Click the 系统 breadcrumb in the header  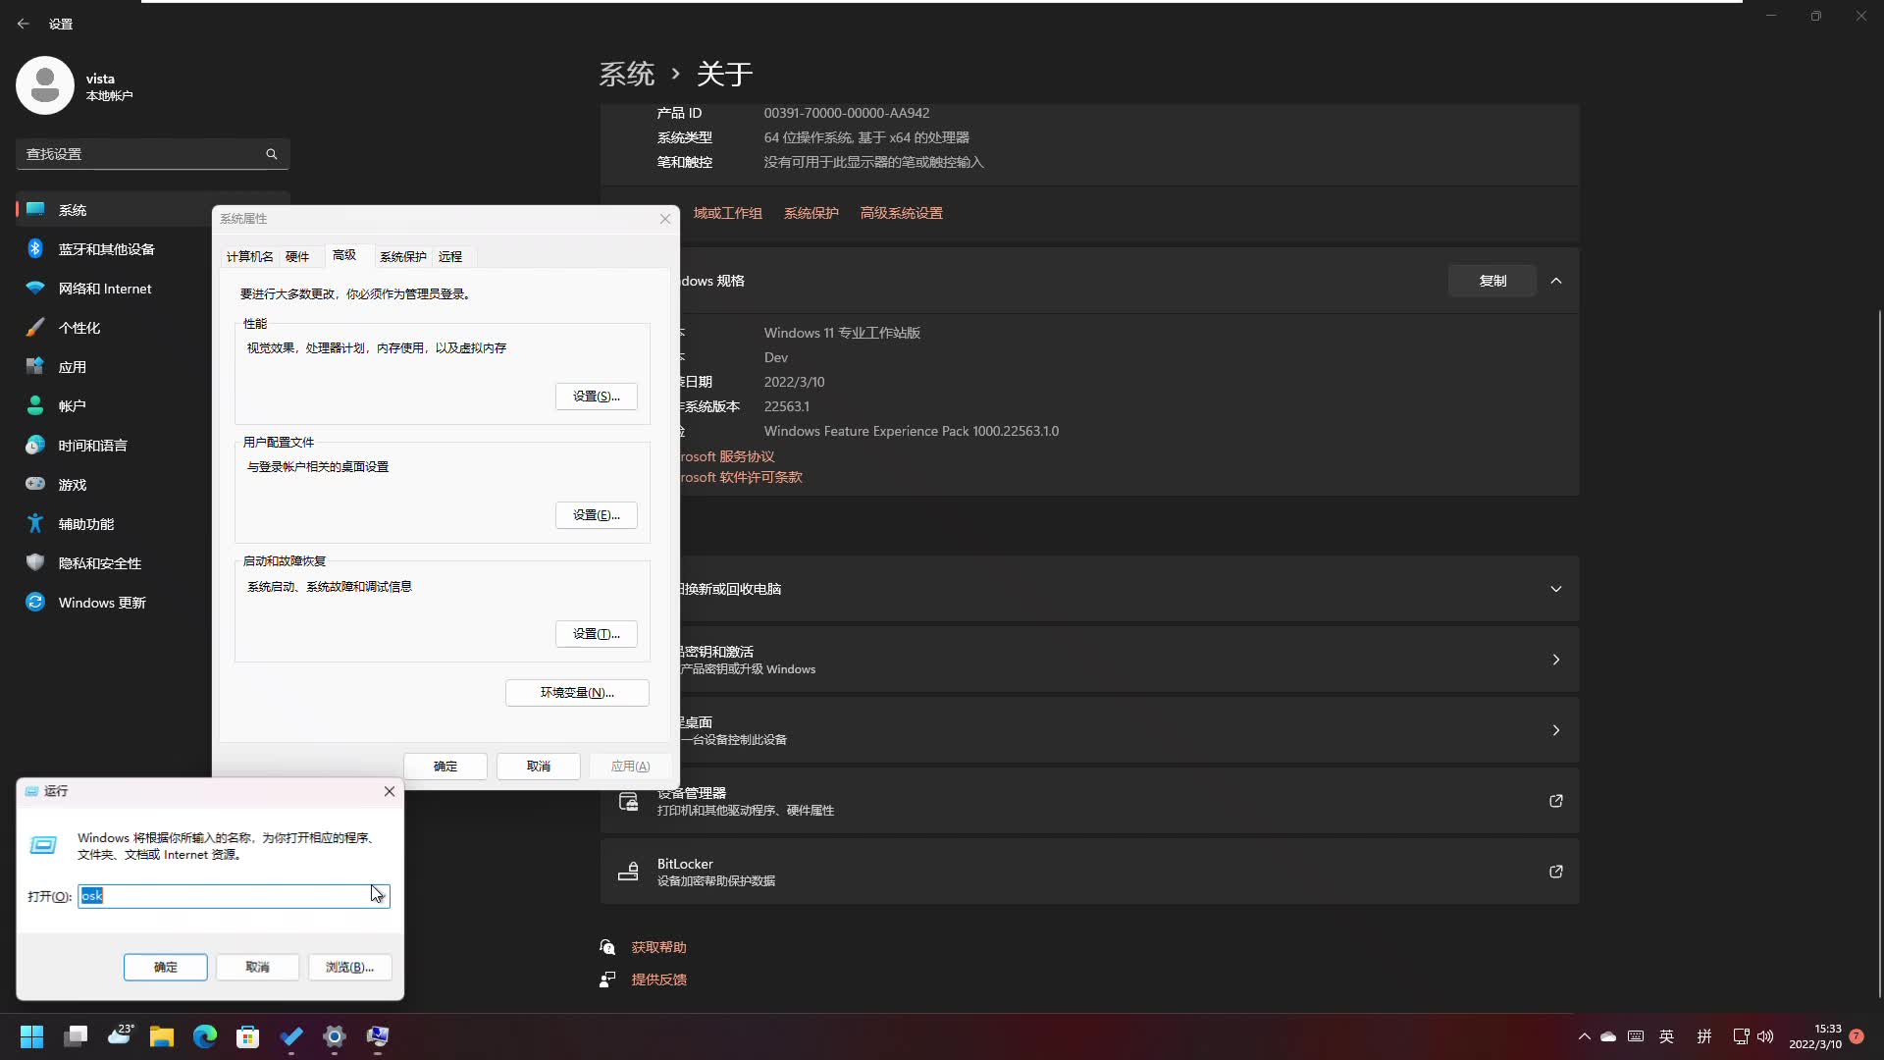pyautogui.click(x=627, y=74)
